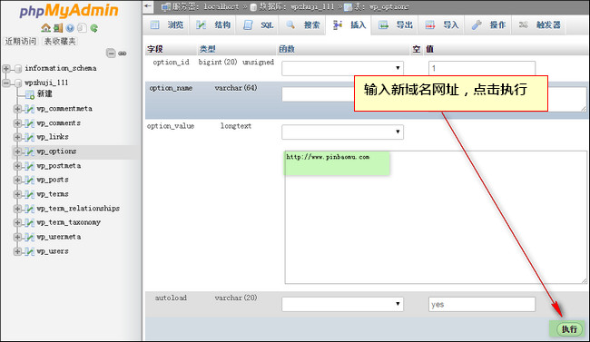590x342 pixels.
Task: Expand the information_schema database node
Action: (6, 68)
